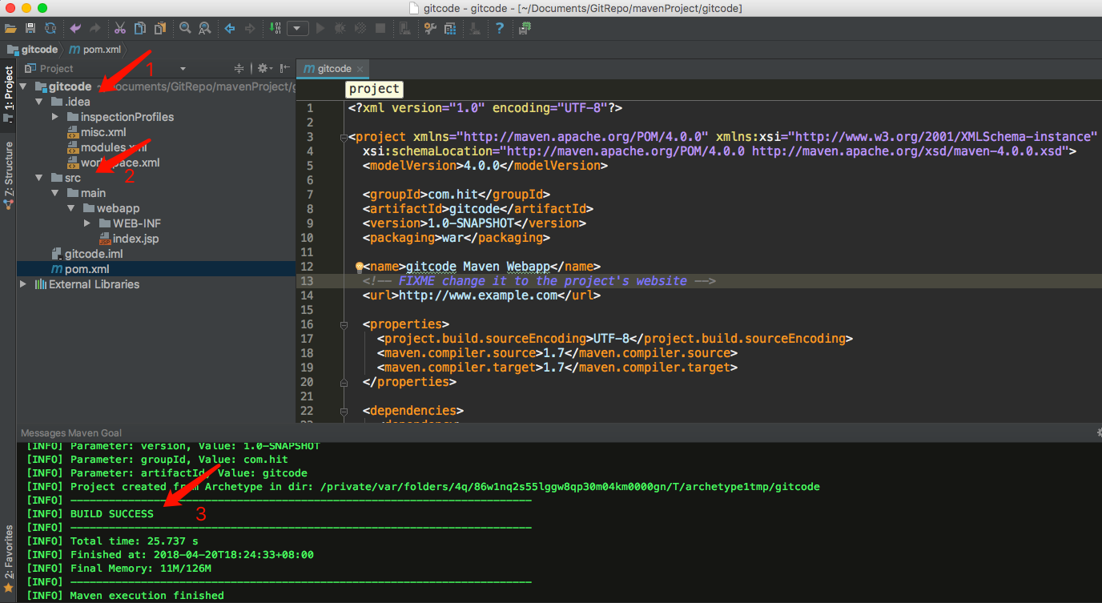Click the http://www.example.com URL in line 14
This screenshot has height=603, width=1102.
478,295
